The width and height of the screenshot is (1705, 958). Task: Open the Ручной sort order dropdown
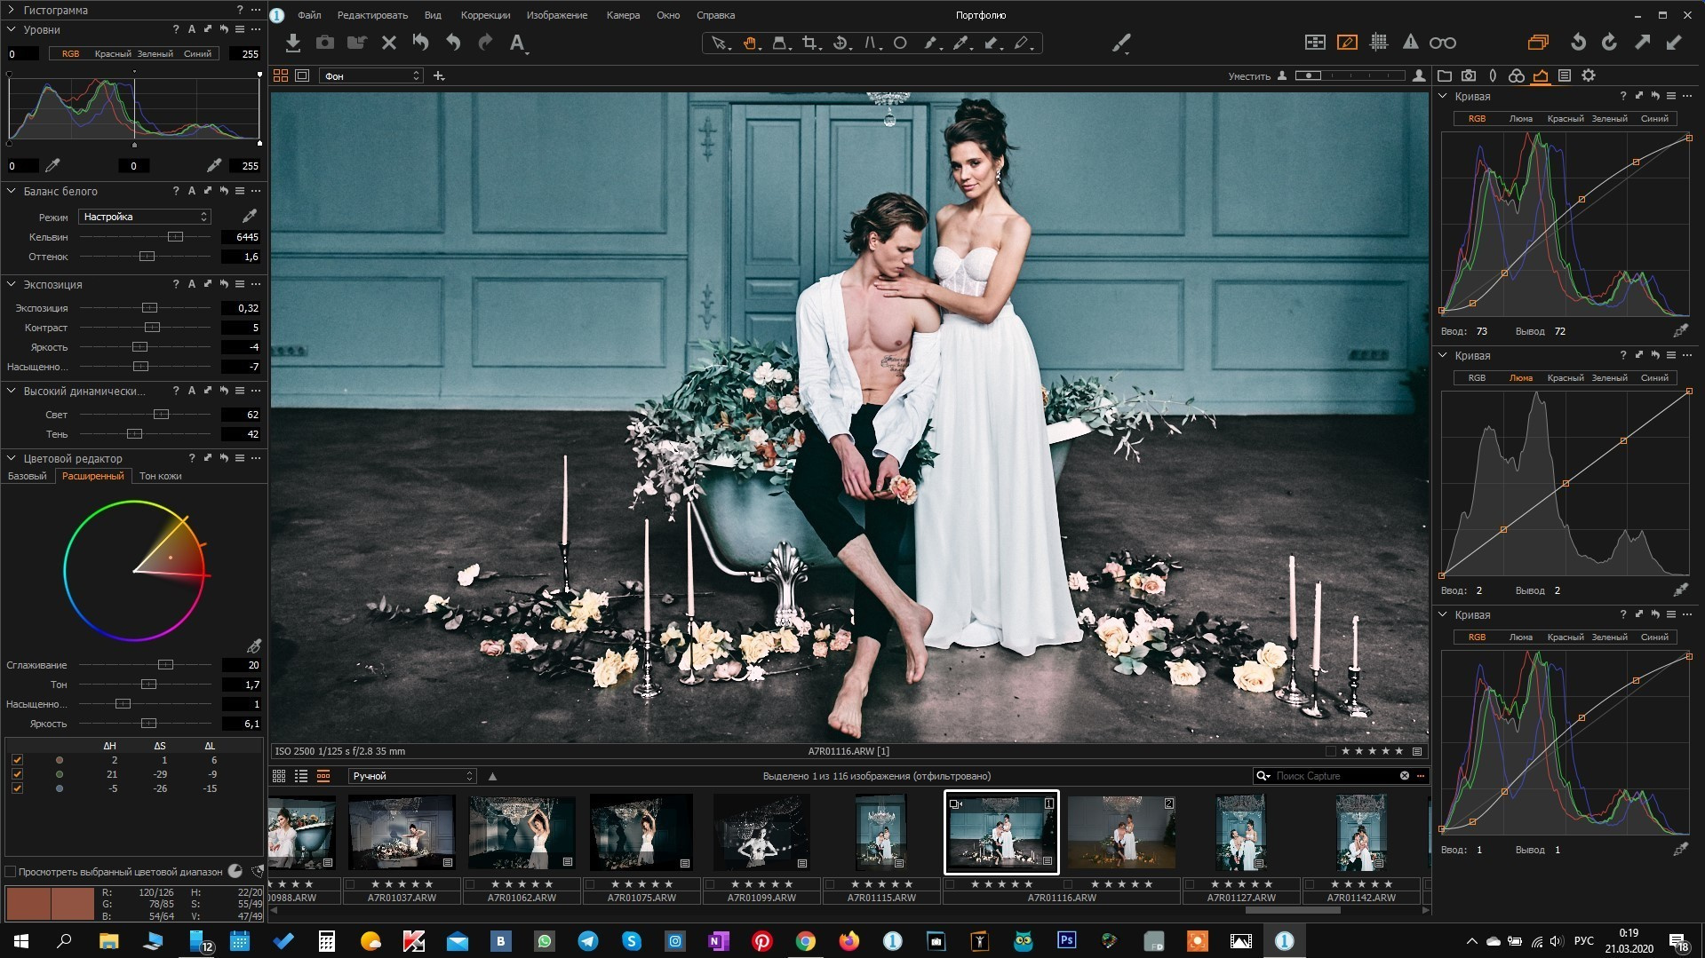[411, 776]
